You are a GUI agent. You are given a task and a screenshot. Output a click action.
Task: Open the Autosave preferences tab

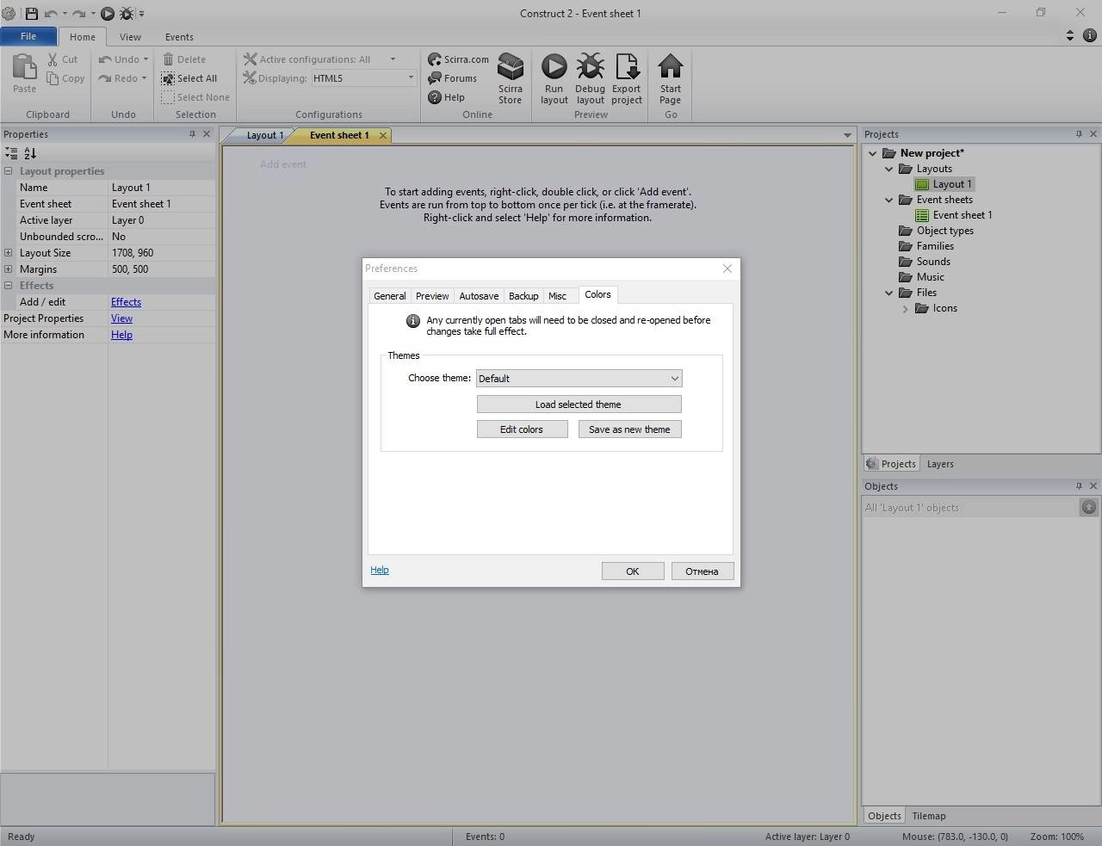[479, 296]
